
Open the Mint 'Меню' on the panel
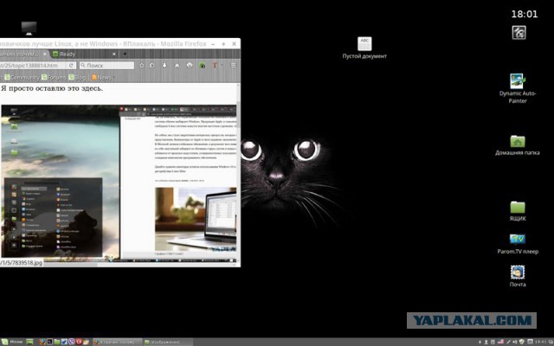[x=12, y=342]
